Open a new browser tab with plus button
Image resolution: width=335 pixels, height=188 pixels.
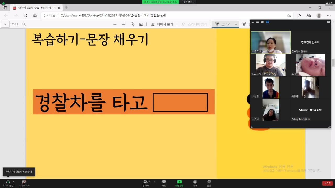click(66, 8)
